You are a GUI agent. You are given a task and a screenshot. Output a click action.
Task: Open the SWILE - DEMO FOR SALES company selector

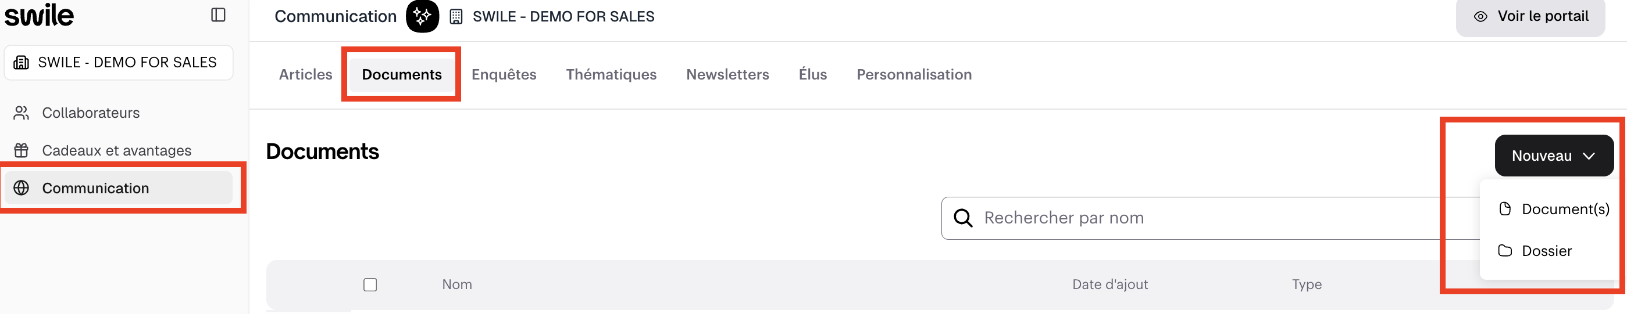pyautogui.click(x=119, y=63)
